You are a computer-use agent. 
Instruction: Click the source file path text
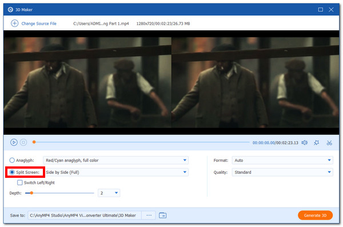click(x=101, y=23)
